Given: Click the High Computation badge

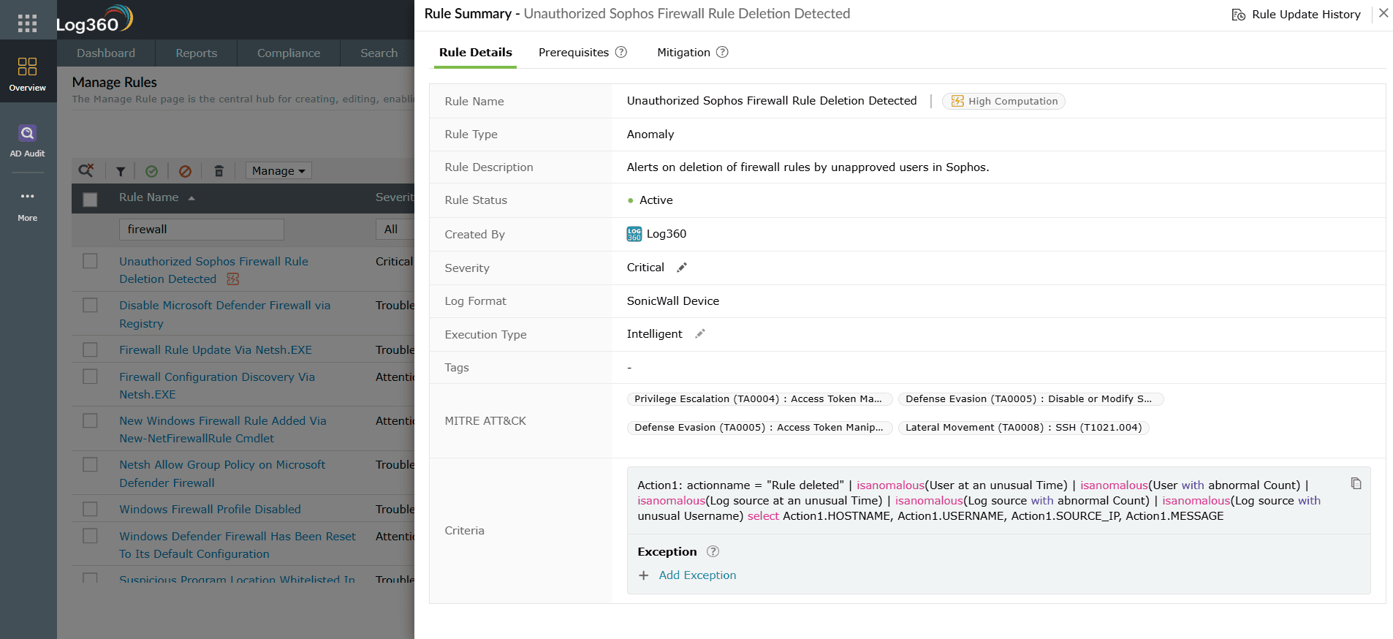Looking at the screenshot, I should click(x=1003, y=101).
